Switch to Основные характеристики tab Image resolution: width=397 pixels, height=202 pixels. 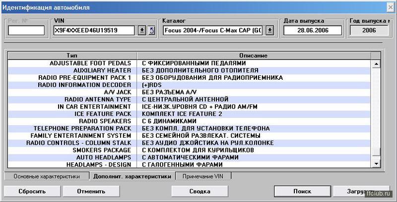coord(47,176)
